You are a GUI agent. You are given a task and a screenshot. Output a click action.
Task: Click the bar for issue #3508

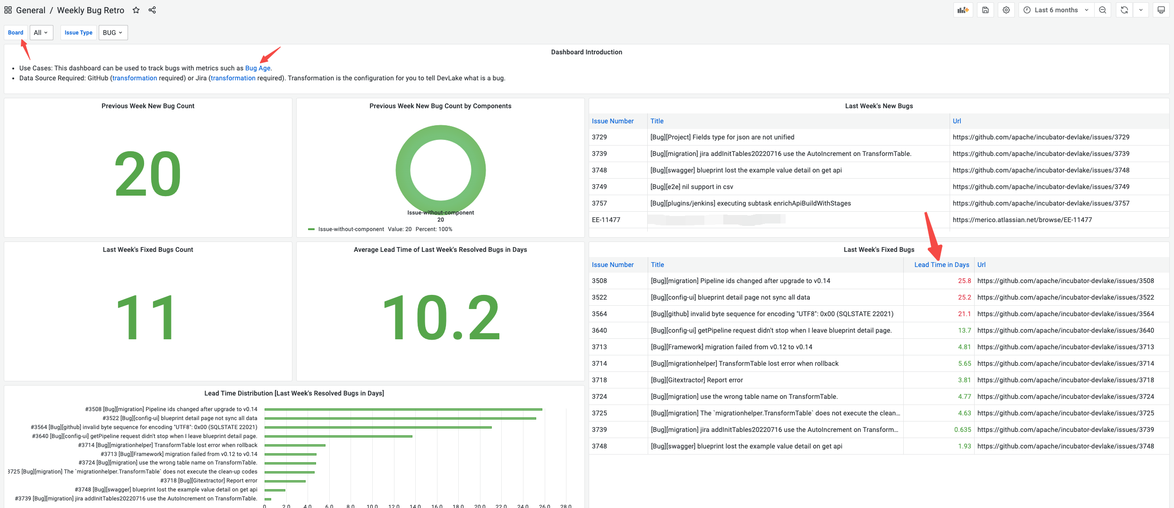pos(403,409)
